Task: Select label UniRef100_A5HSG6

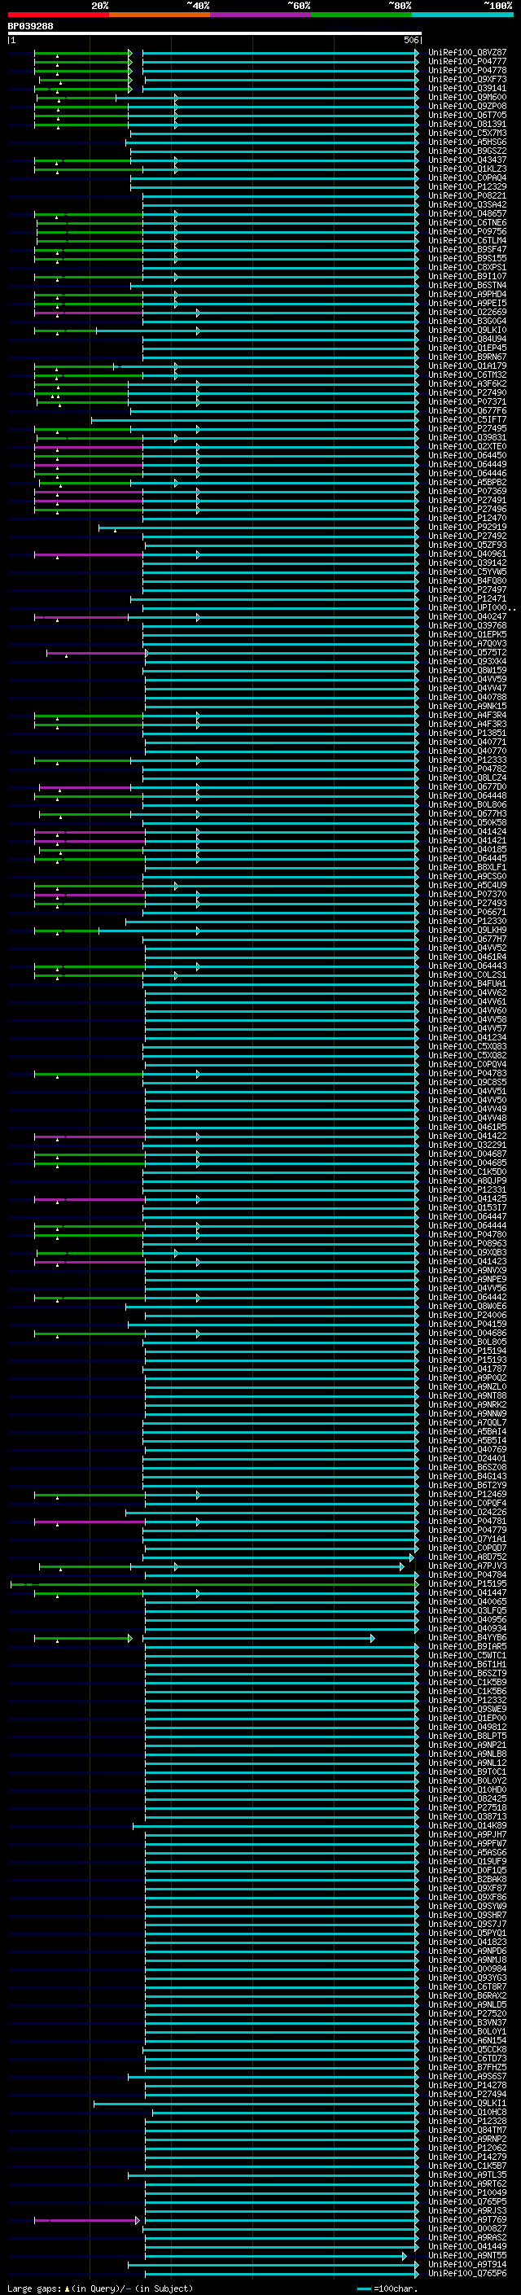Action: [x=467, y=142]
